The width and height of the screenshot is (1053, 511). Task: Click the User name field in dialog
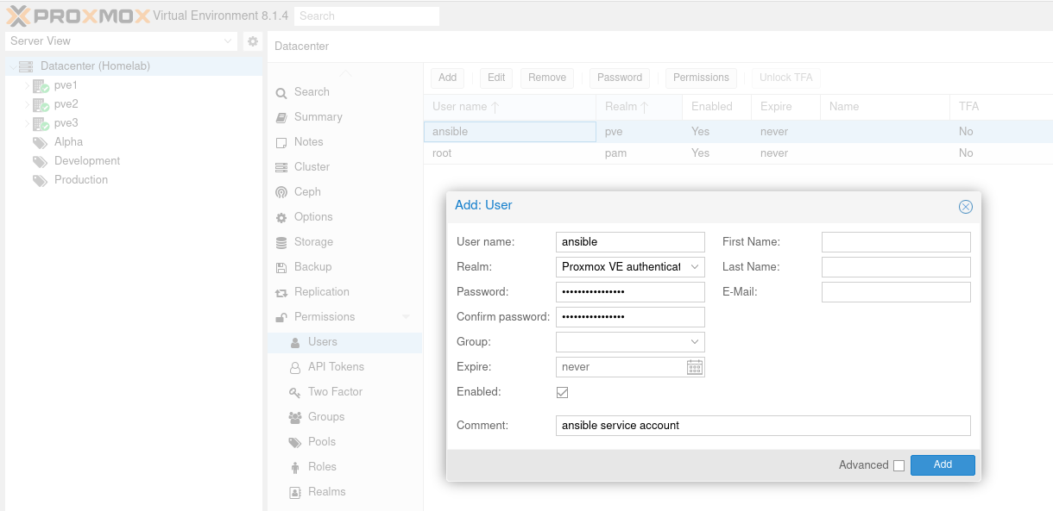coord(630,242)
